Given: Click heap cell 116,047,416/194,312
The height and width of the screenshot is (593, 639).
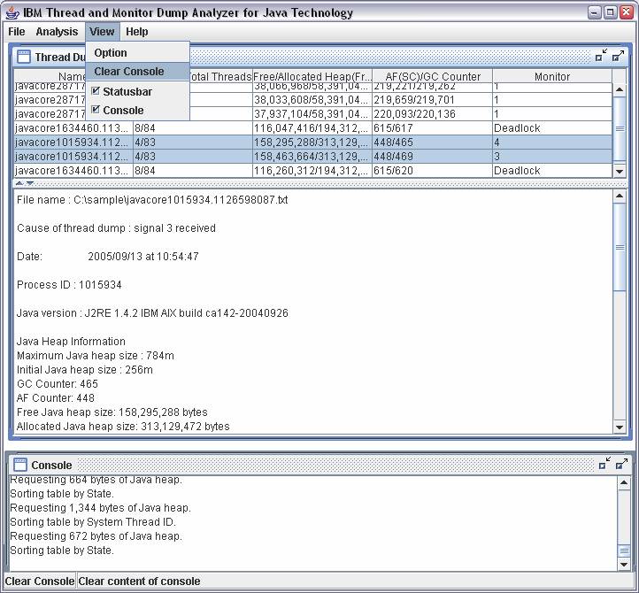Looking at the screenshot, I should [x=312, y=128].
